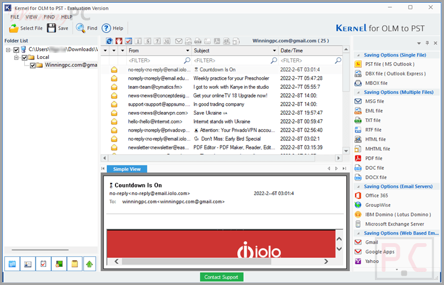This screenshot has width=444, height=285.
Task: Open the FILE menu
Action: (x=15, y=17)
